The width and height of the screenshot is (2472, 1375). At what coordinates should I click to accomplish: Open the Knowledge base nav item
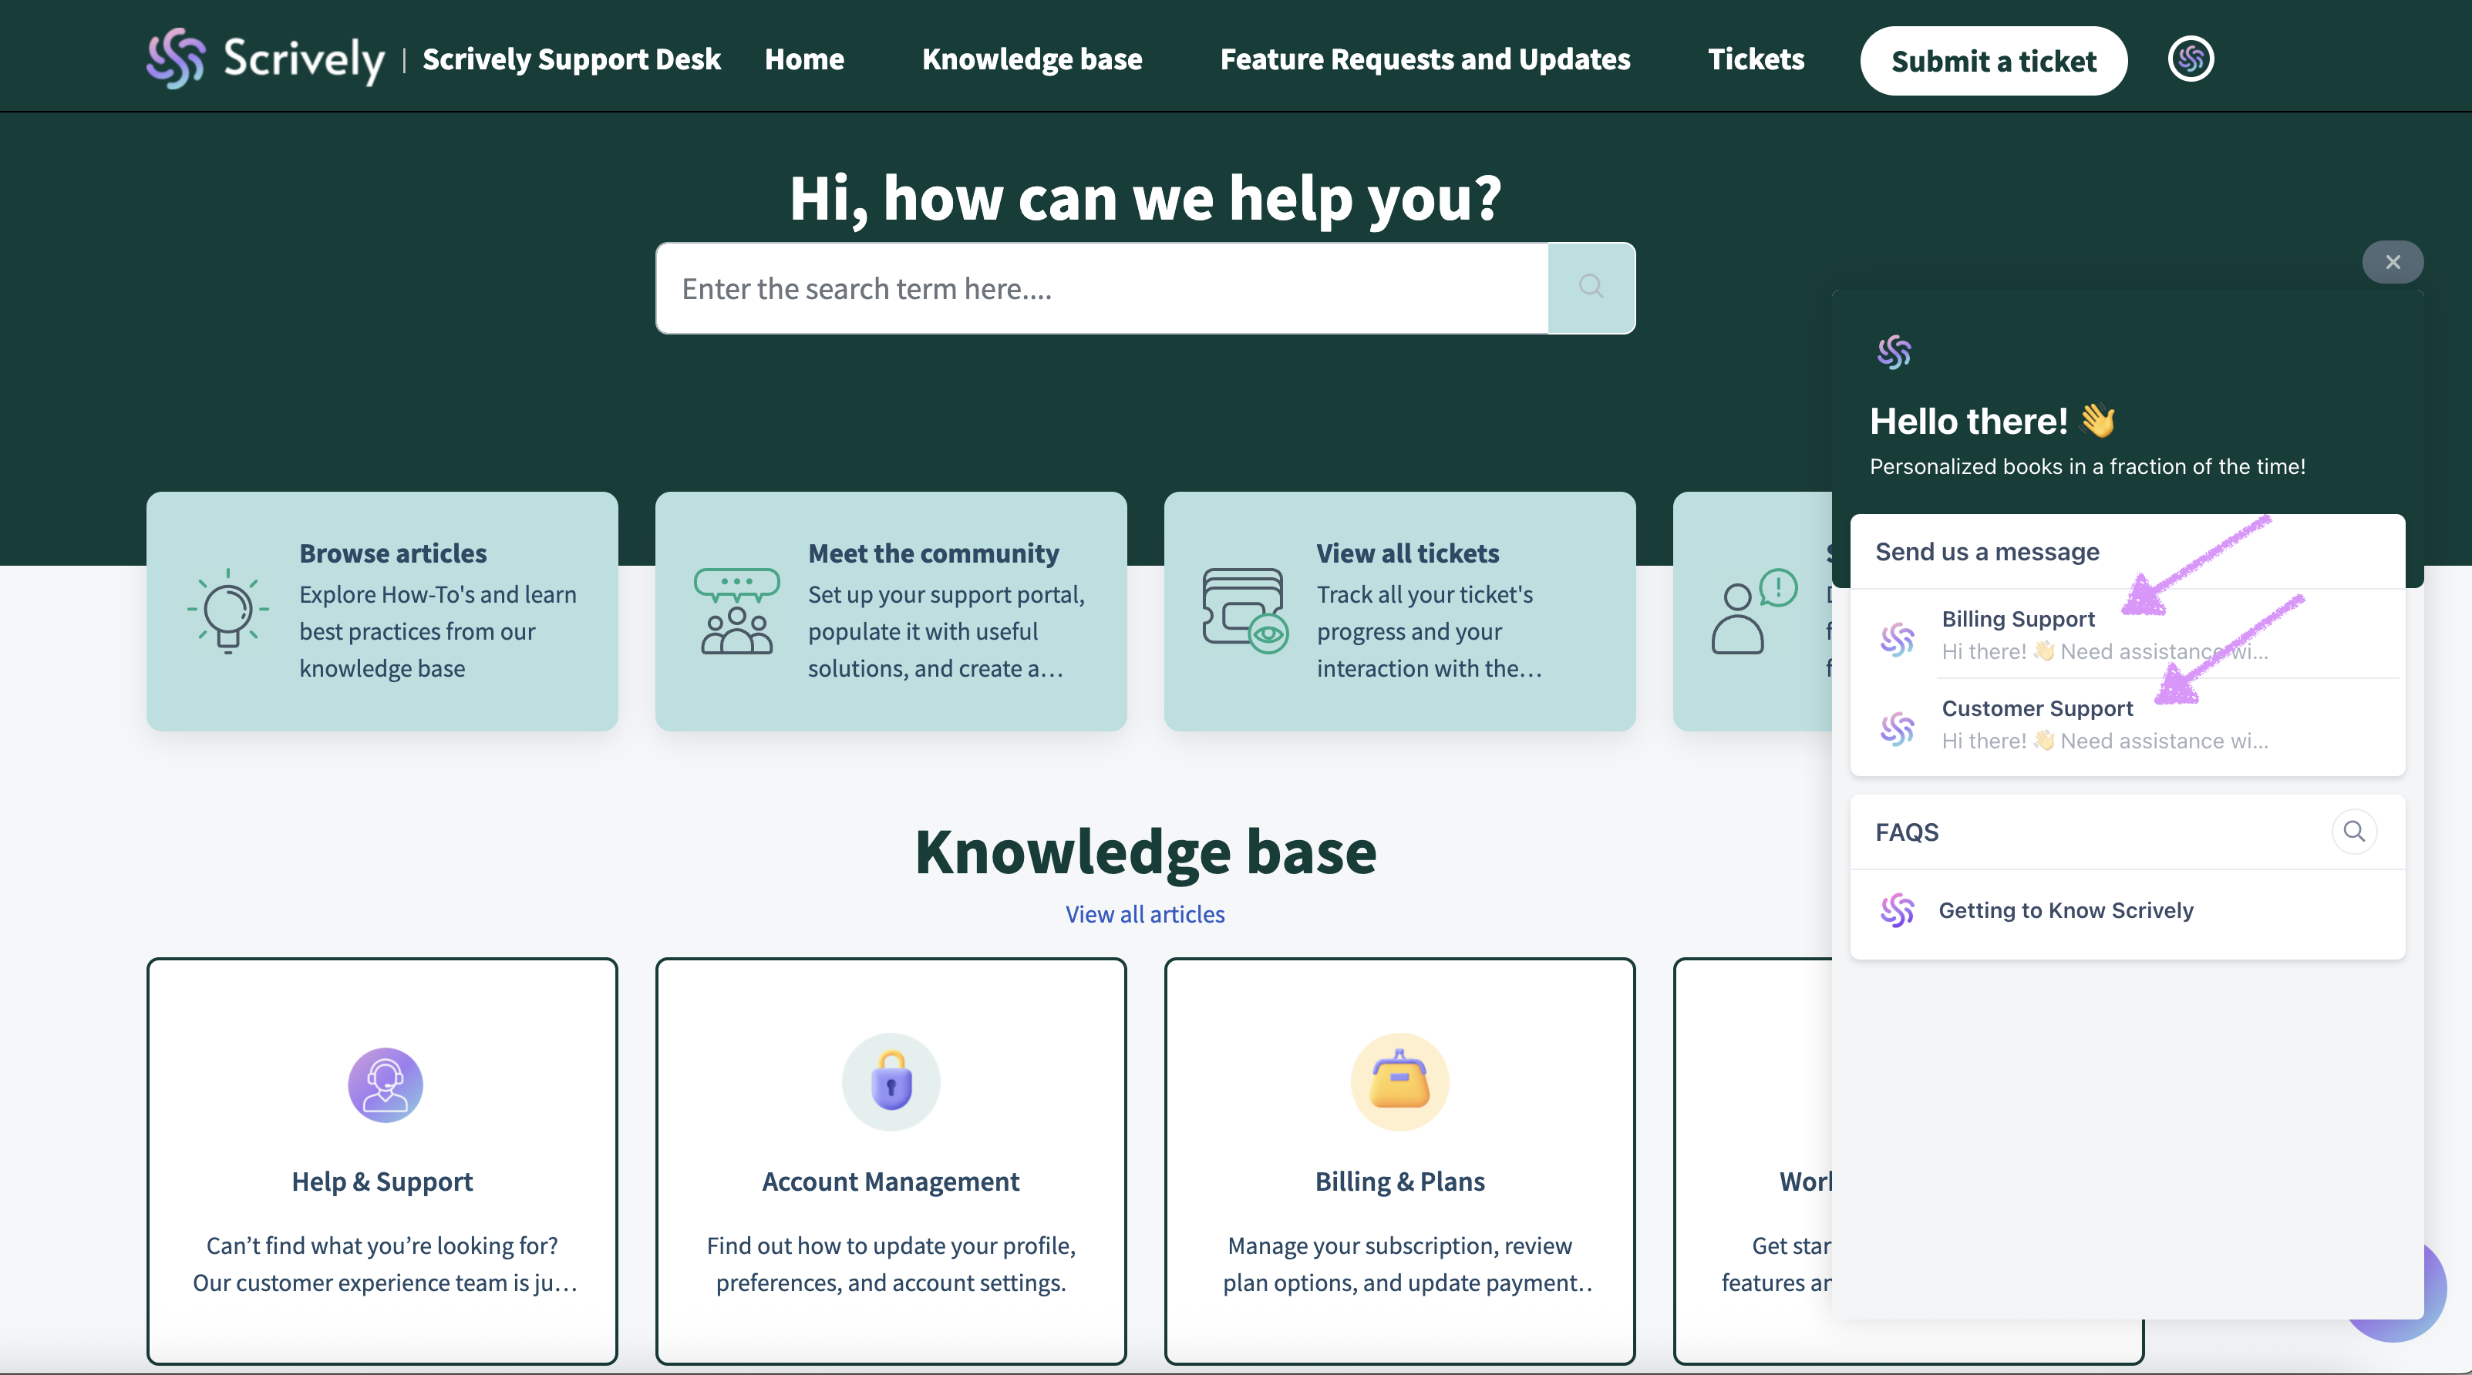(x=1032, y=59)
